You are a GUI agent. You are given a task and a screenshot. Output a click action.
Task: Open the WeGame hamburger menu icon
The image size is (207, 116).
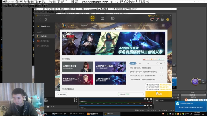(x=162, y=16)
